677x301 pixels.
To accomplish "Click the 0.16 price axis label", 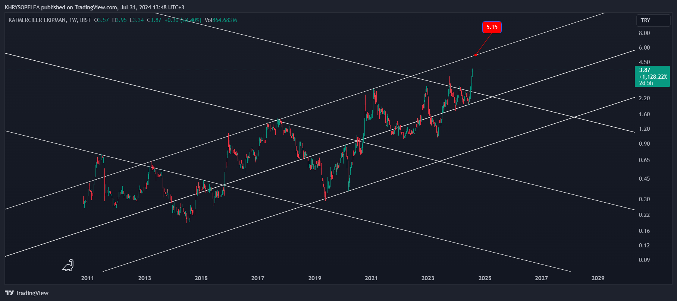I will click(x=645, y=231).
